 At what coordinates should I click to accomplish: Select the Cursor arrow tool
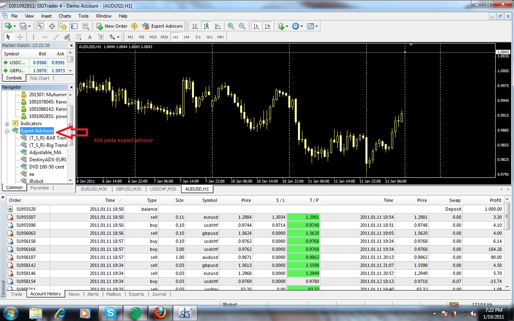tap(8, 37)
